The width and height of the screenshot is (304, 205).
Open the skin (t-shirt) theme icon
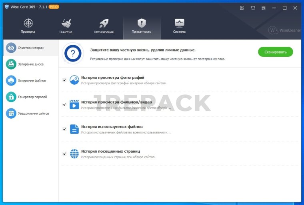point(253,8)
